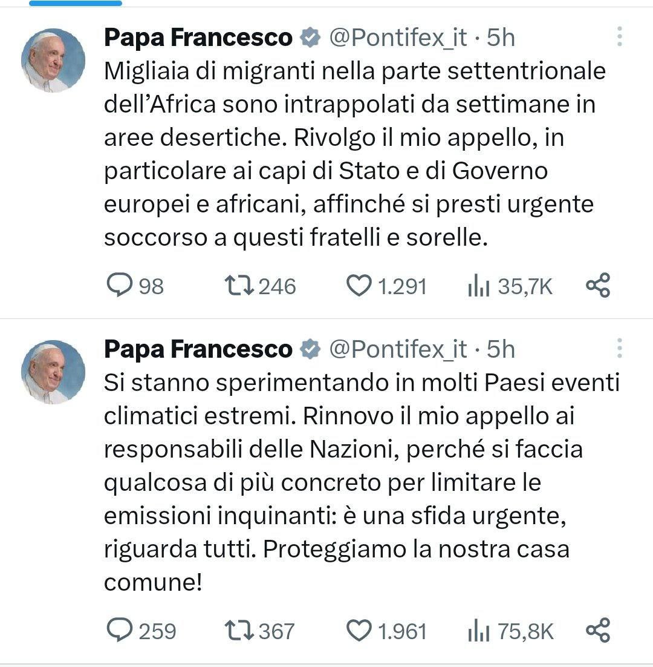The width and height of the screenshot is (653, 667).
Task: Open the migrants tweet text body
Action: [354, 154]
